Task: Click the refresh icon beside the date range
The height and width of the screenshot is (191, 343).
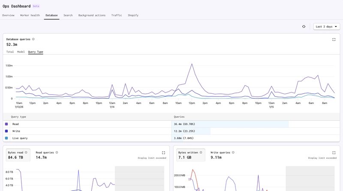Action: pyautogui.click(x=304, y=27)
